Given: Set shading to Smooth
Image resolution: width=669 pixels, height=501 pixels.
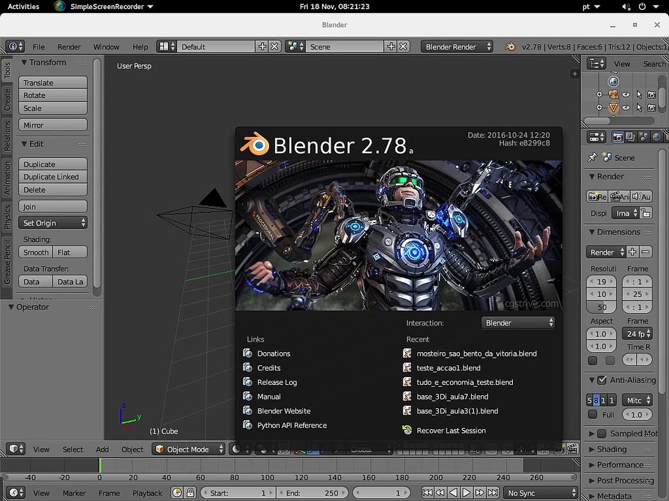Looking at the screenshot, I should 36,252.
